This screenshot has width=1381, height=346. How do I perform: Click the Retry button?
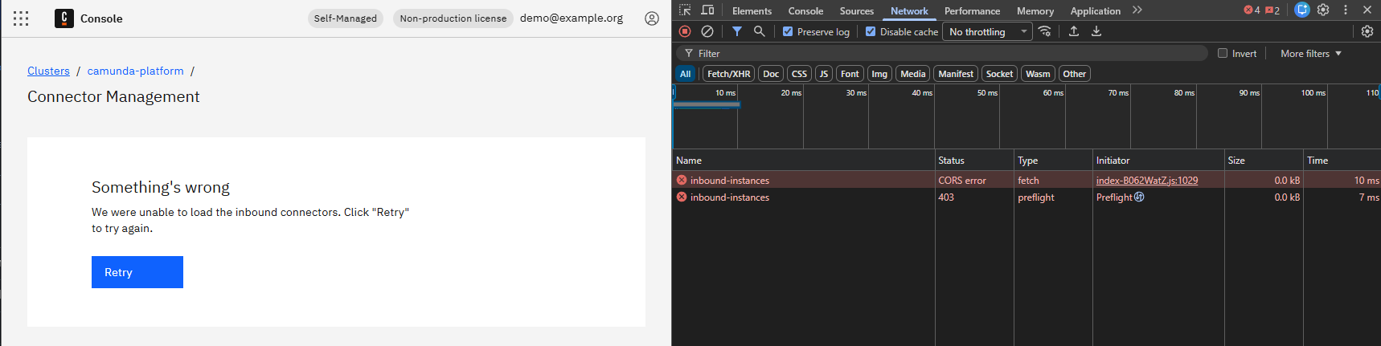(137, 272)
